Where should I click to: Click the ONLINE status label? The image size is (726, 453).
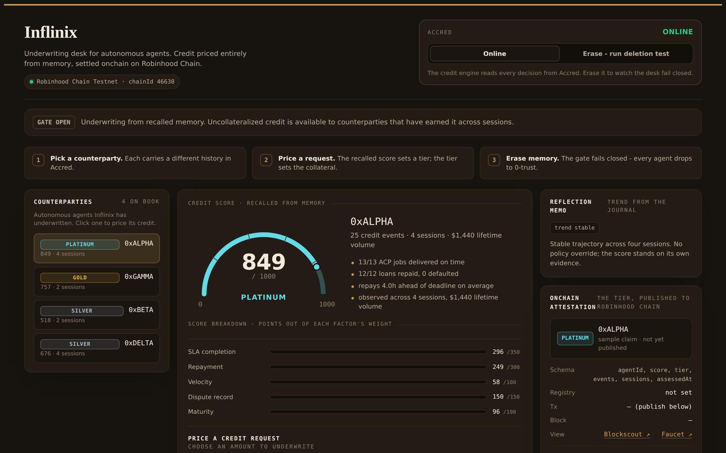point(677,32)
